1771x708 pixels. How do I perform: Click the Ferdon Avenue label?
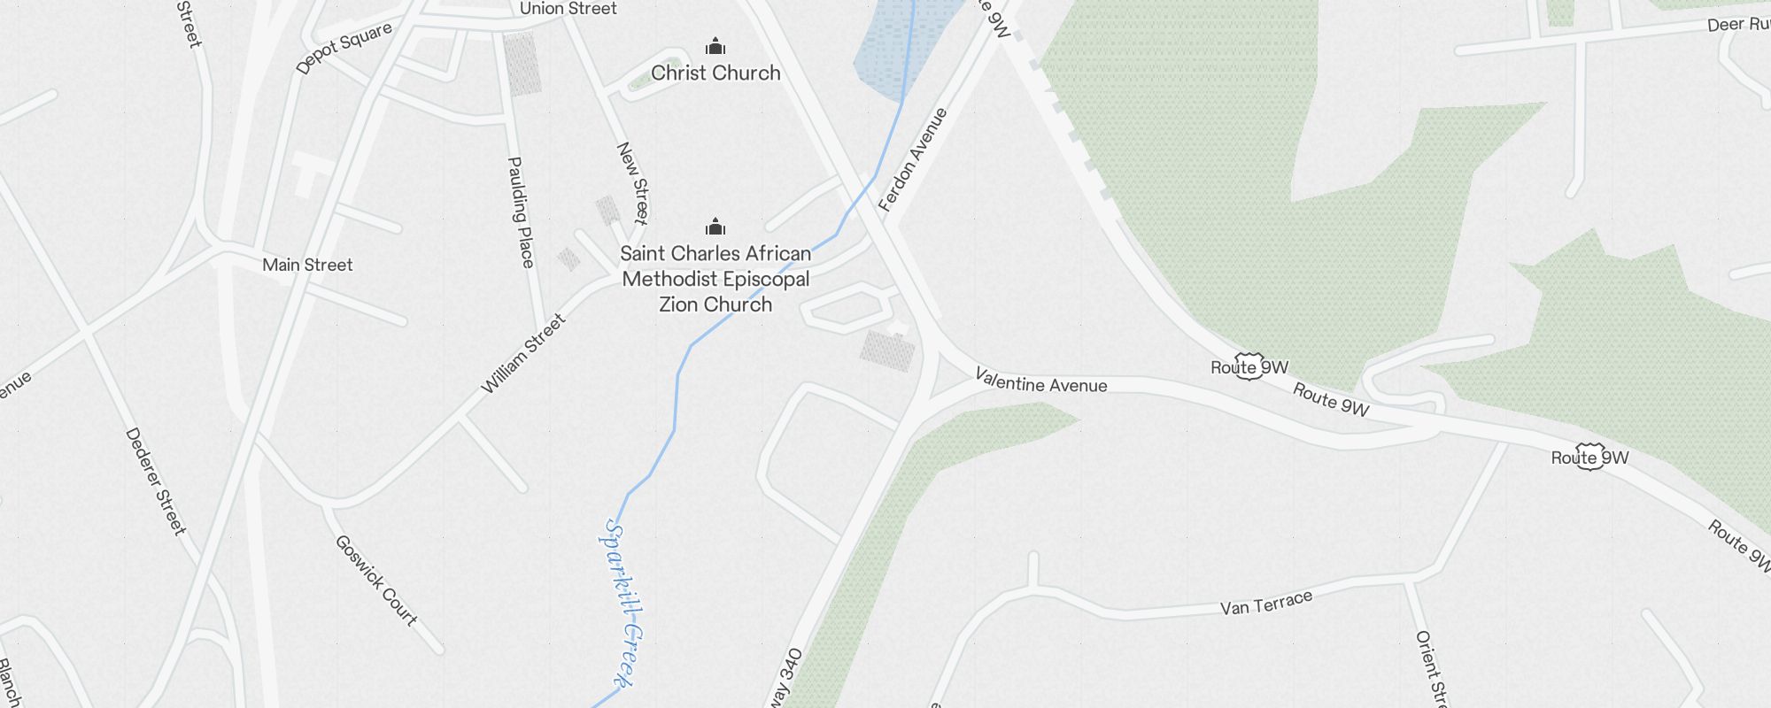913,160
